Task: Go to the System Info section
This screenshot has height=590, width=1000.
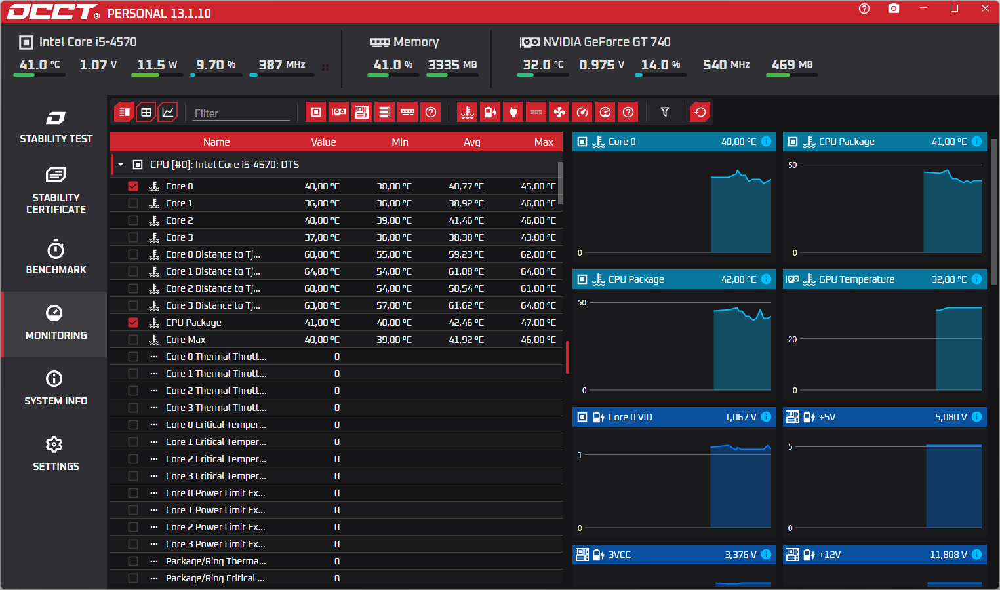Action: [x=56, y=389]
